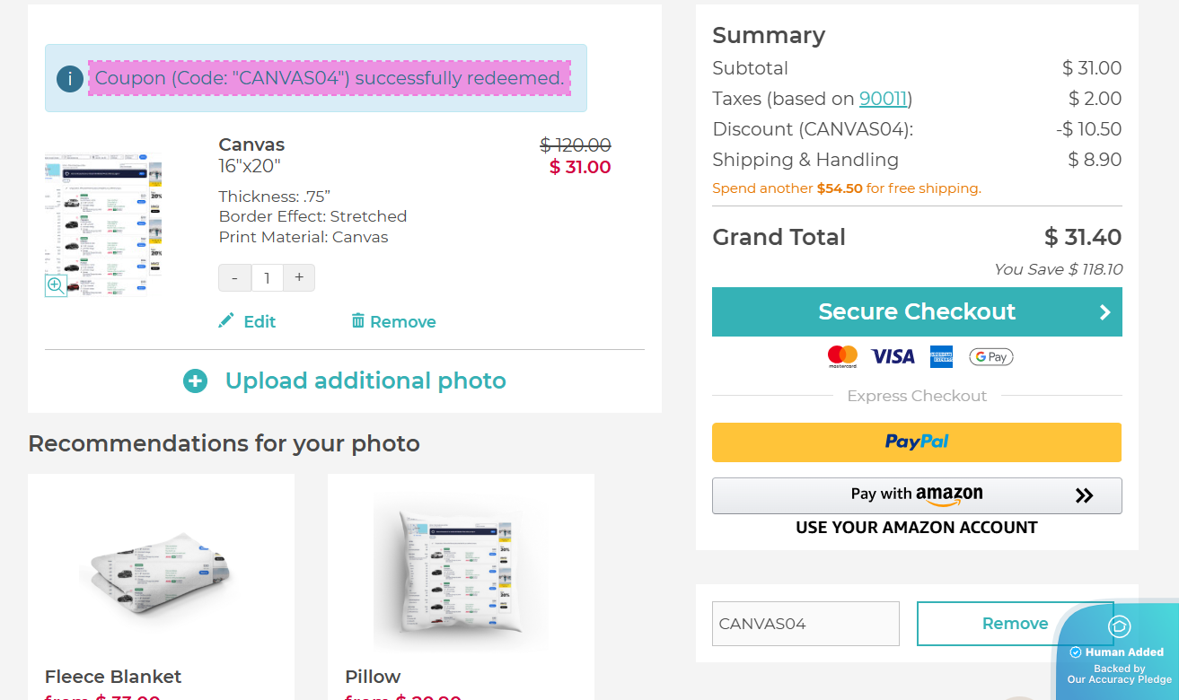Remove the CANVAS04 coupon code

point(1015,624)
